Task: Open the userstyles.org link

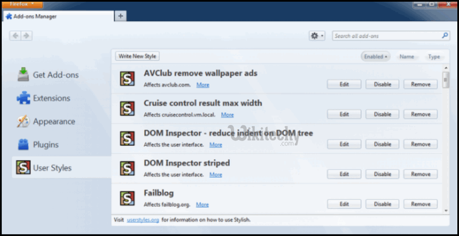Action: 143,220
